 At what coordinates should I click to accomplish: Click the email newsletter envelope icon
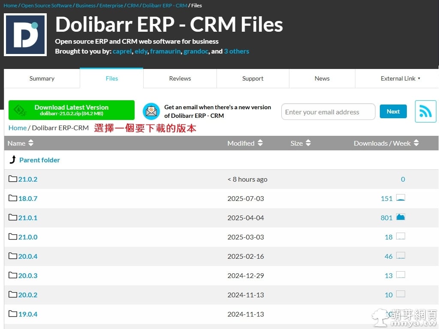pyautogui.click(x=151, y=111)
